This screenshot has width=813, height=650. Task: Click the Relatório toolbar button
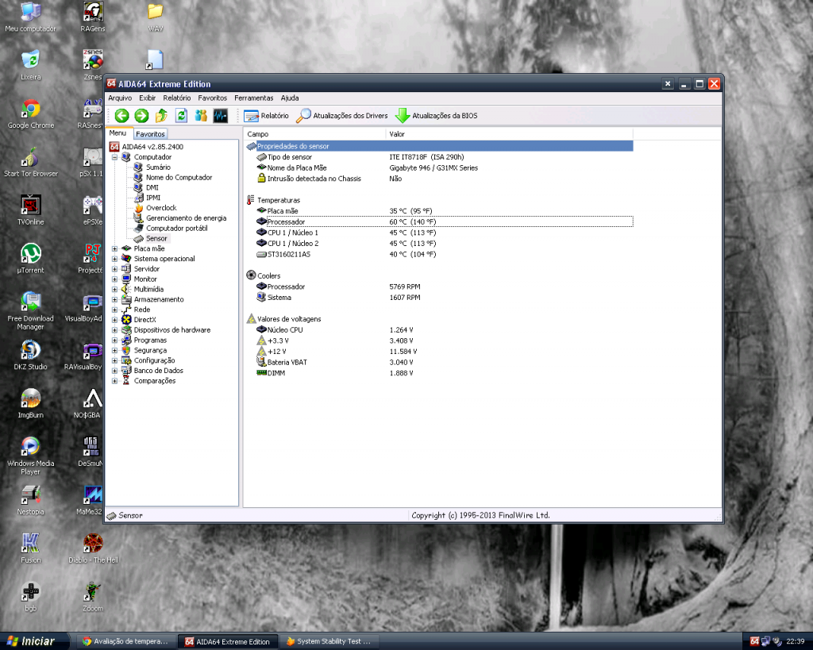point(265,116)
